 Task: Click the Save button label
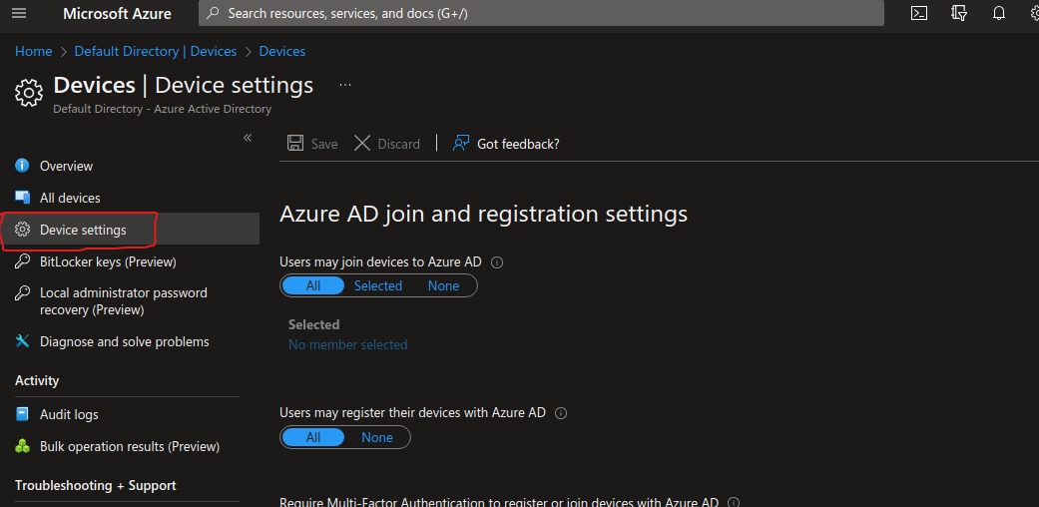click(324, 144)
